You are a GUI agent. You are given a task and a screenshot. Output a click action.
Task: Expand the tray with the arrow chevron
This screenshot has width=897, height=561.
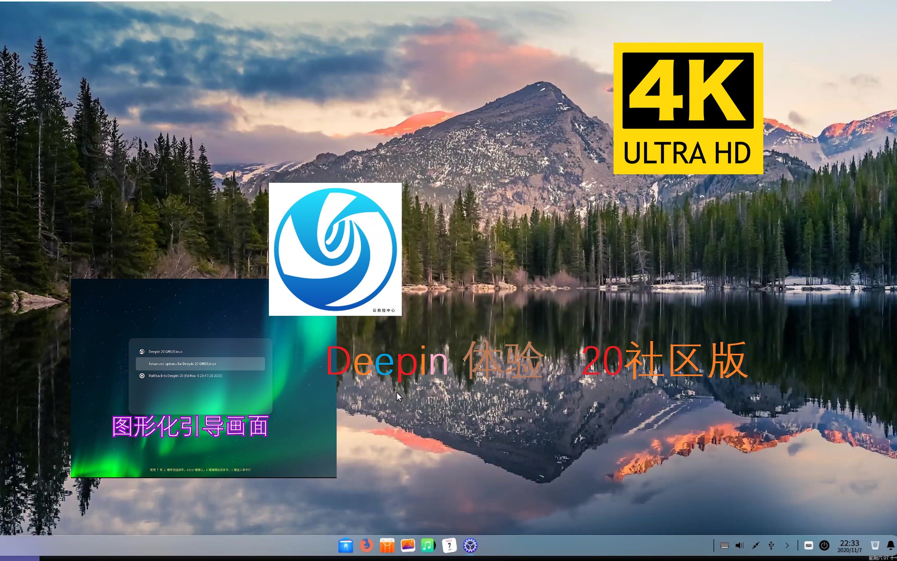[x=787, y=545]
